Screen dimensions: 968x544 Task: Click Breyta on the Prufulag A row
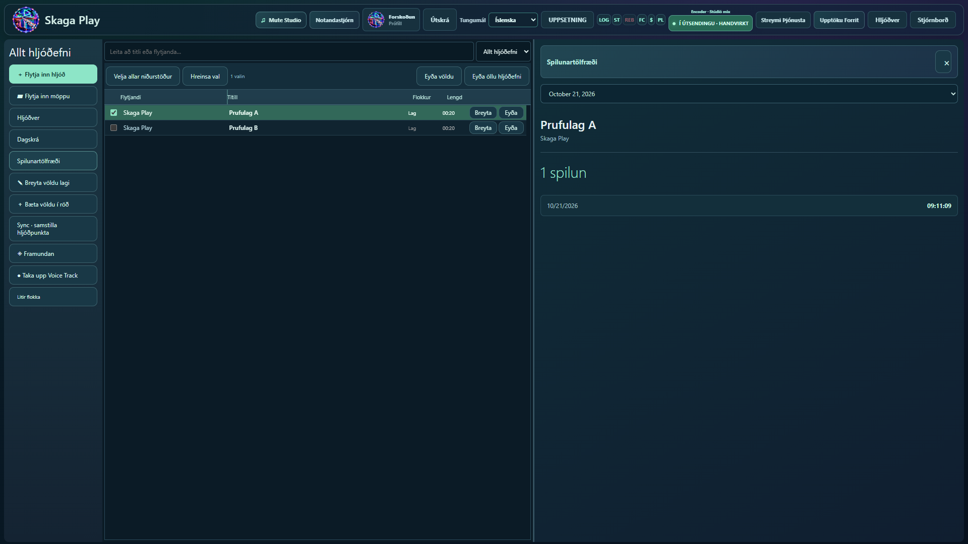click(483, 112)
